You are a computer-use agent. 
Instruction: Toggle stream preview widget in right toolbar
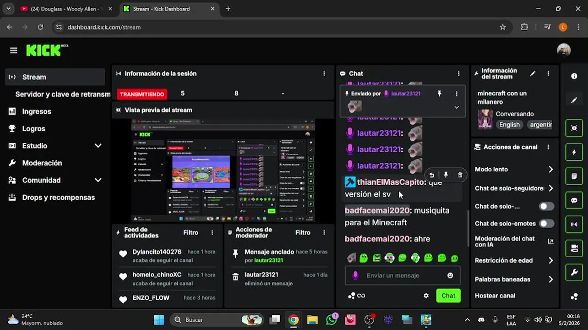(574, 128)
